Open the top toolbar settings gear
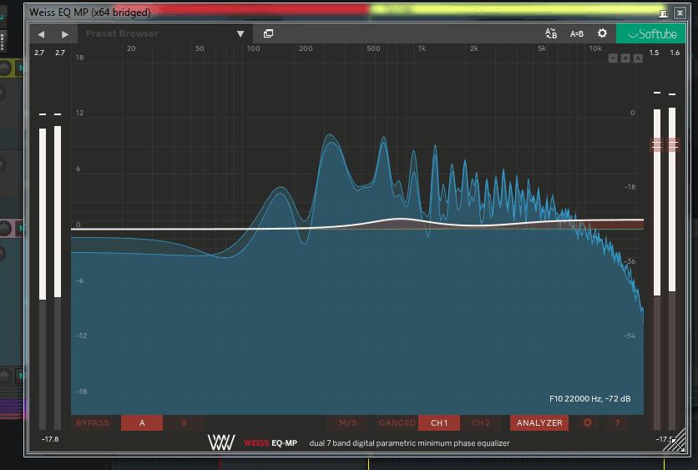 (x=602, y=33)
